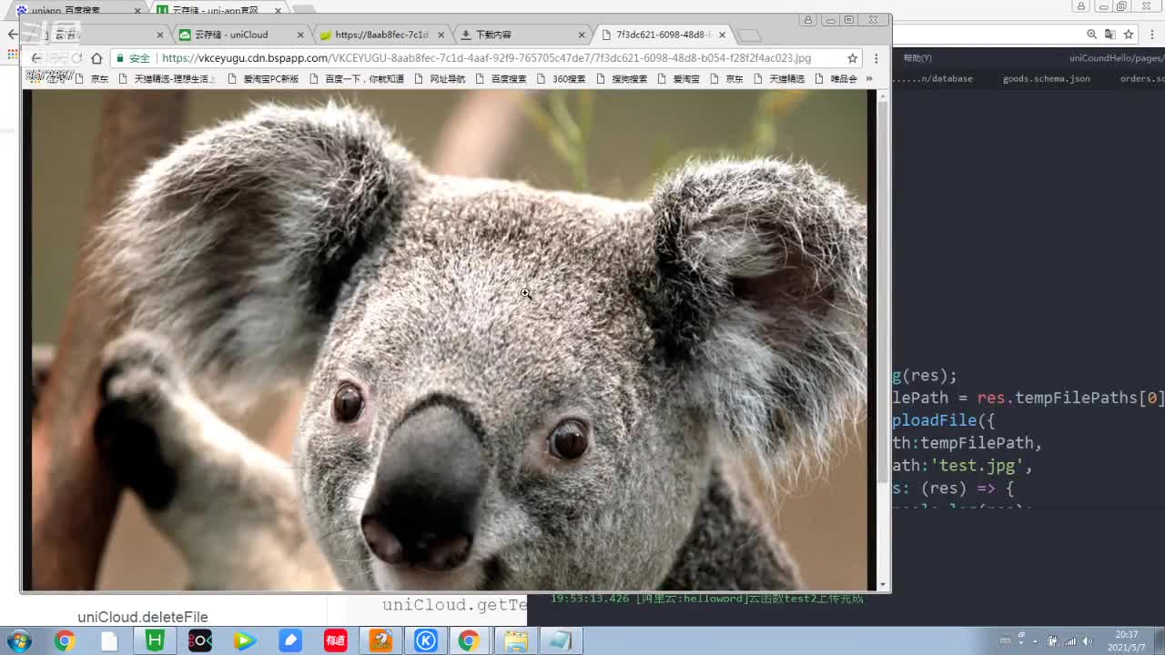Click the console log line 19:53:13.426

point(706,599)
